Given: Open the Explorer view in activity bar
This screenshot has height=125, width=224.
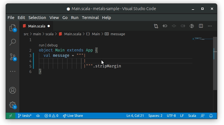Looking at the screenshot, I should [13, 28].
